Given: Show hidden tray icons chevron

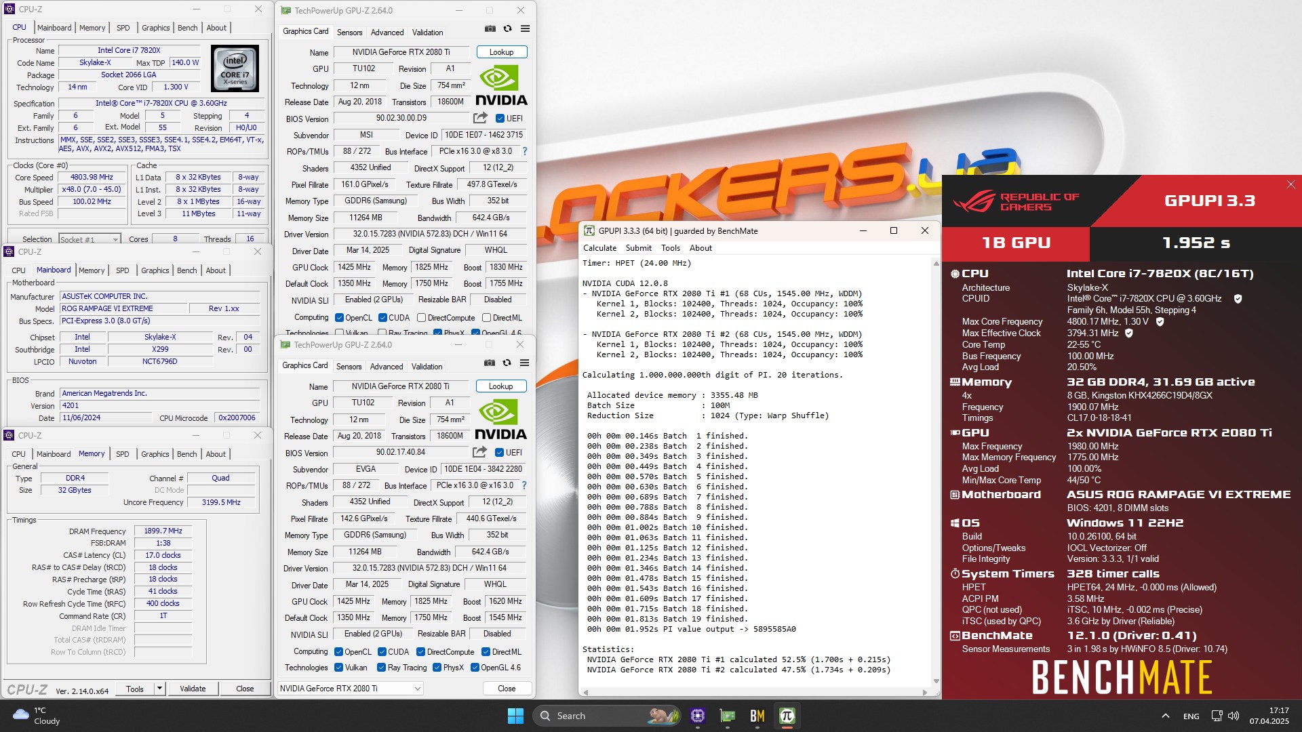Looking at the screenshot, I should [1165, 716].
